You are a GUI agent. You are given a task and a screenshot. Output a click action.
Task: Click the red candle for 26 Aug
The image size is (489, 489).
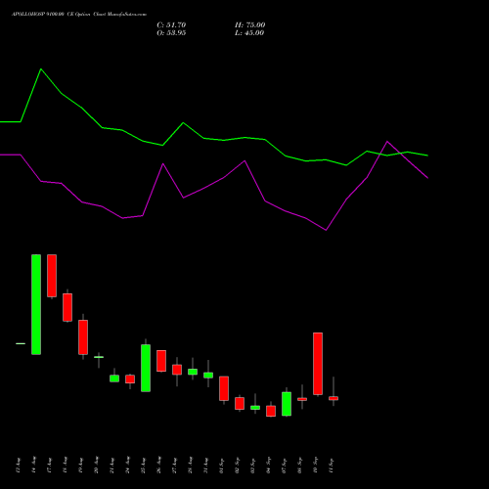click(161, 361)
